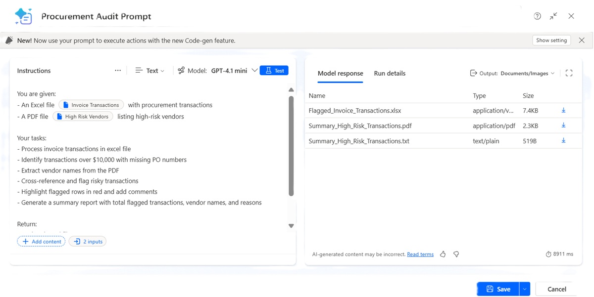Viewport: 594px width, 297px height.
Task: Download the Summary_High_Risk_Transactions.txt file
Action: click(563, 141)
